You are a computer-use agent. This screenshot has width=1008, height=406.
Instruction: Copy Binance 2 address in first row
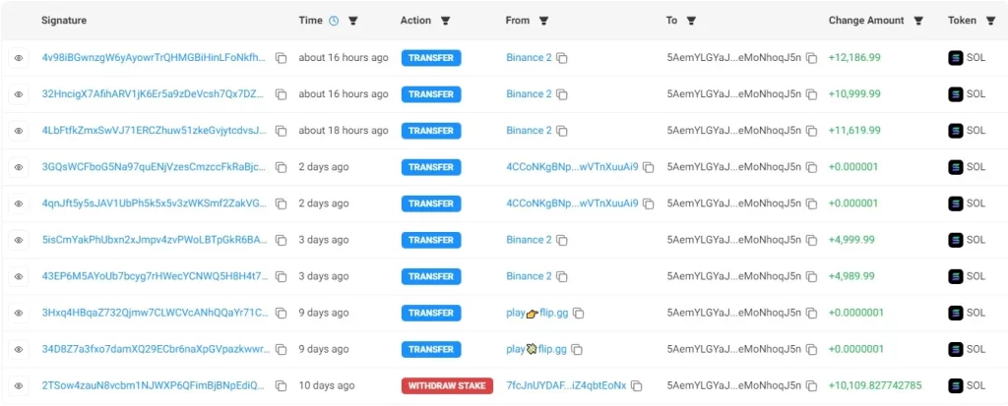click(562, 58)
